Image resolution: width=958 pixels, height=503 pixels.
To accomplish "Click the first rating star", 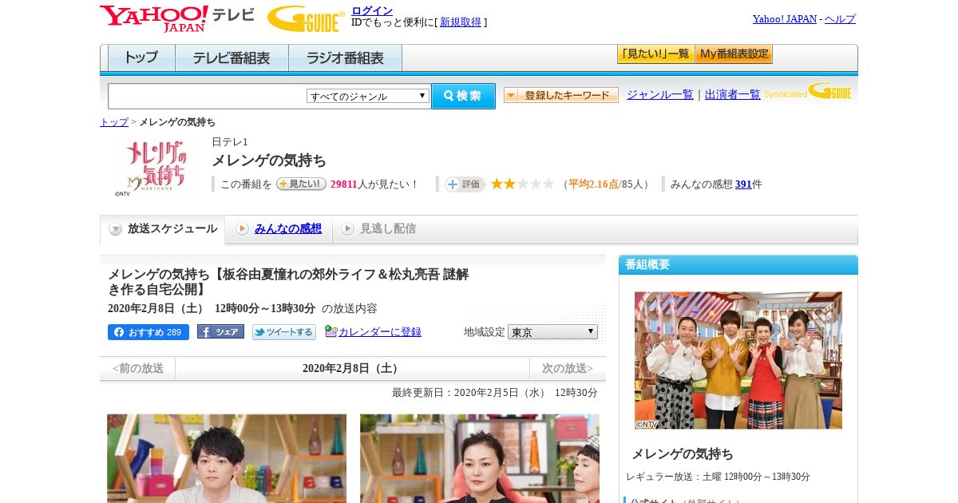I will point(497,184).
